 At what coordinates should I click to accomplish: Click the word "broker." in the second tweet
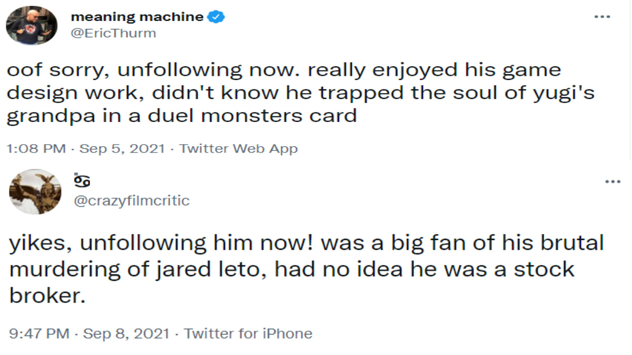pyautogui.click(x=47, y=296)
